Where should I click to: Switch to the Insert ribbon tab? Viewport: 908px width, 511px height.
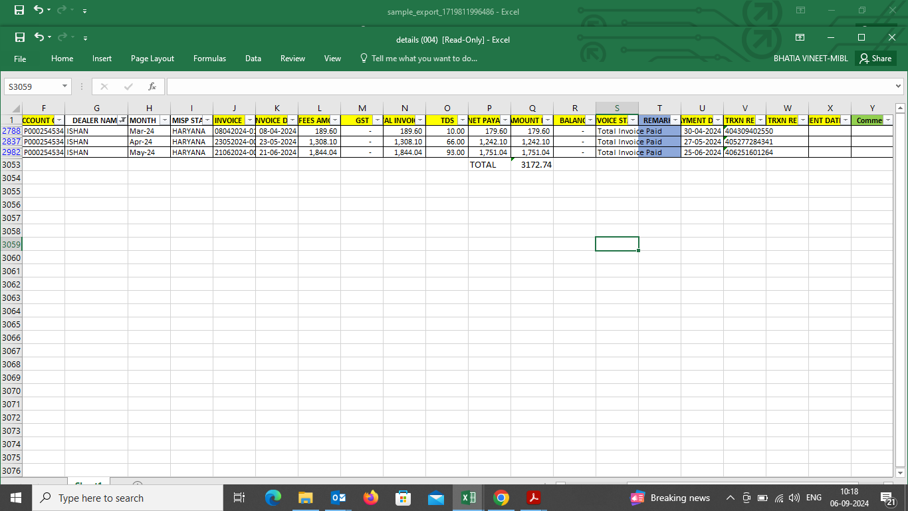coord(102,59)
